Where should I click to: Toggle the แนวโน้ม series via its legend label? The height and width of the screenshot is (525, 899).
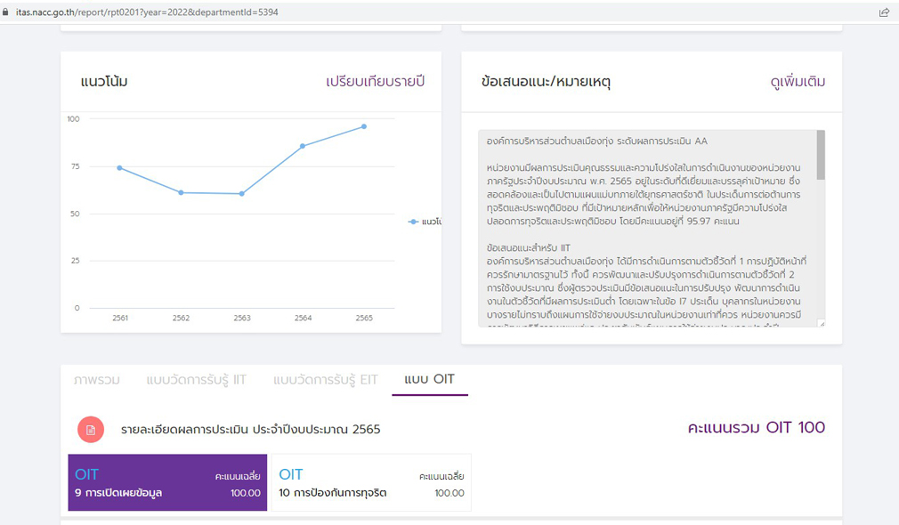(x=432, y=222)
